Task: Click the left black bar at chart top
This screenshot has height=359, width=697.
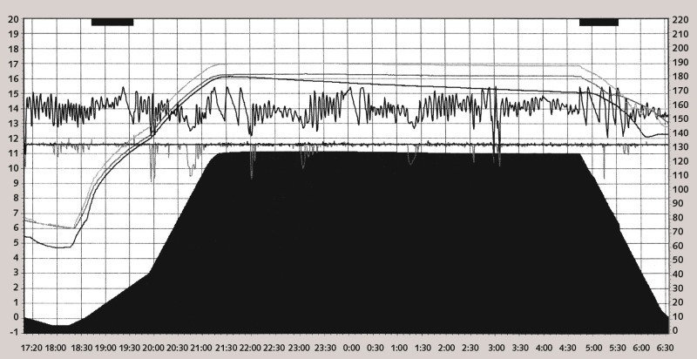Action: pos(112,21)
